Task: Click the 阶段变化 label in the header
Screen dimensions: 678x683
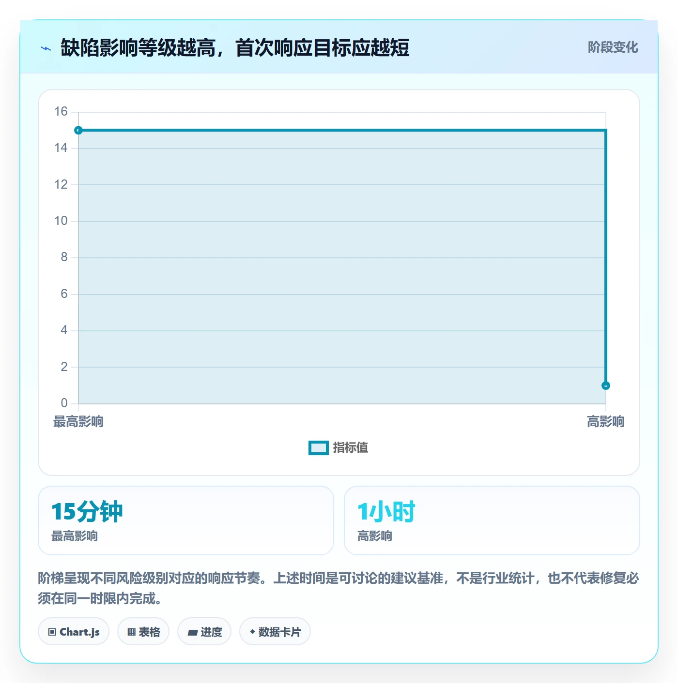Action: point(613,47)
